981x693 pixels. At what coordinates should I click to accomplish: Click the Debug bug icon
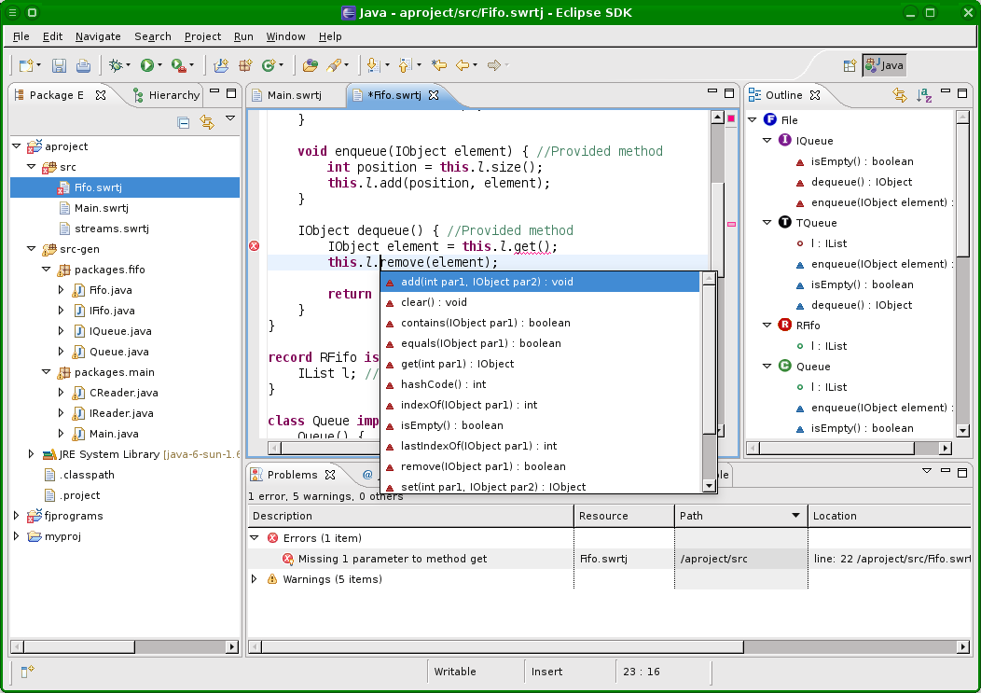coord(116,65)
